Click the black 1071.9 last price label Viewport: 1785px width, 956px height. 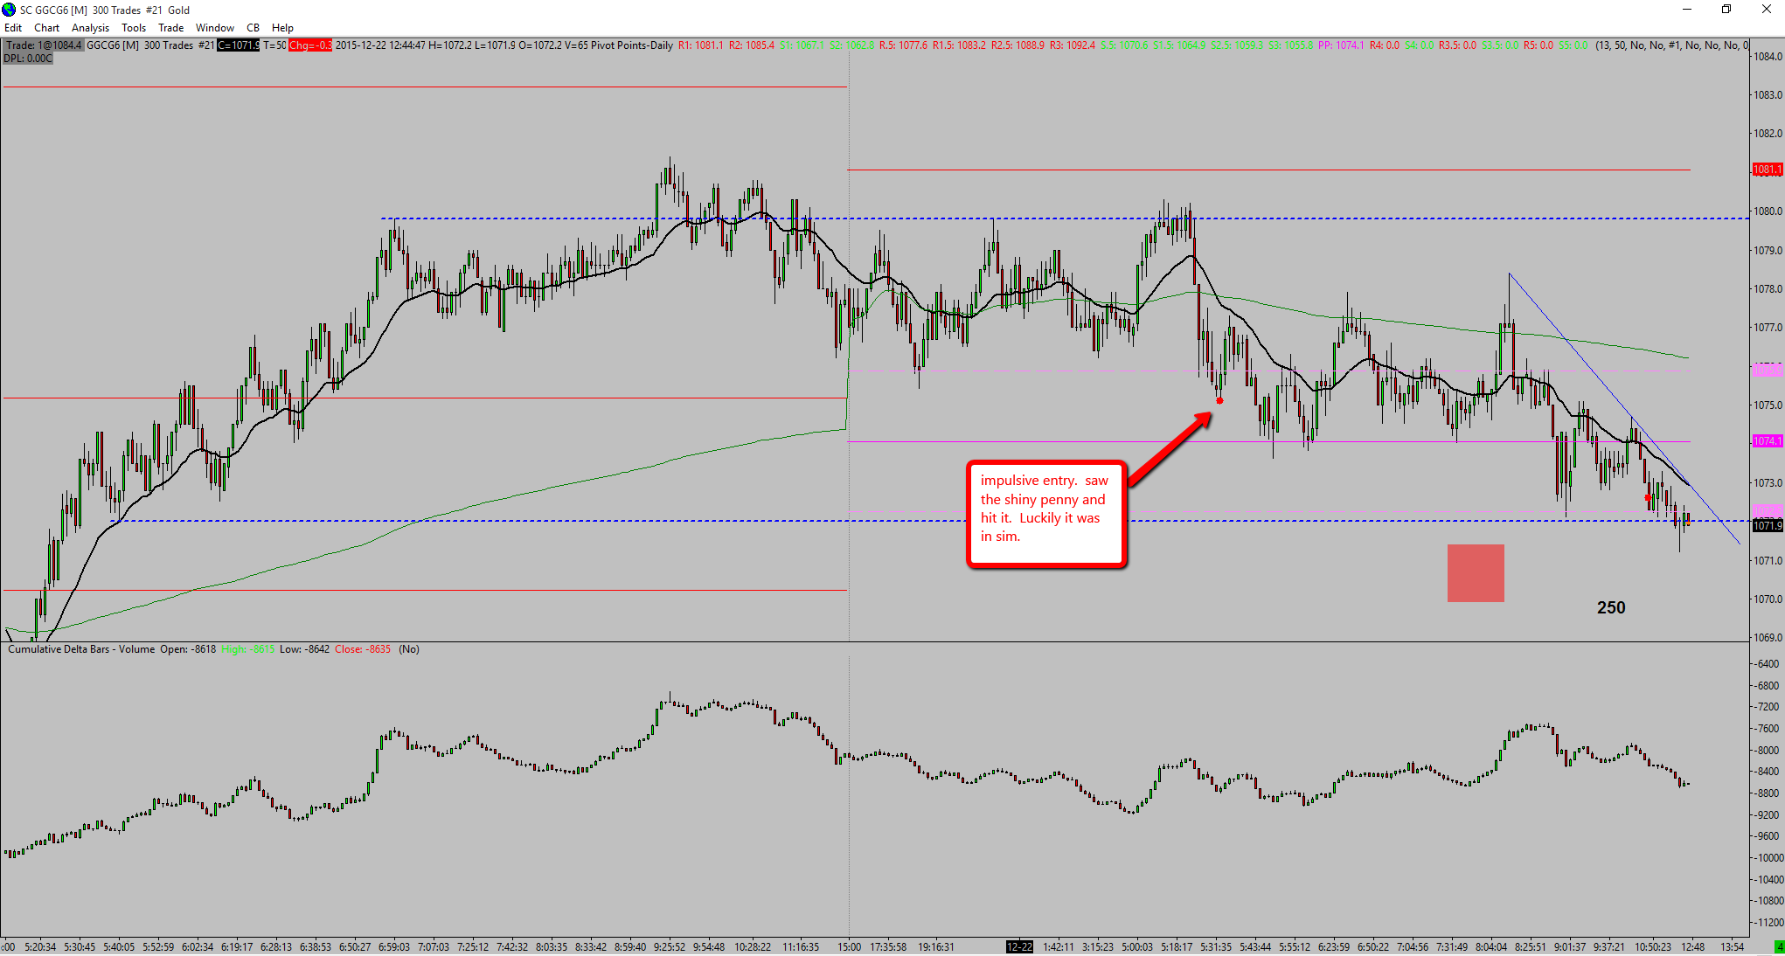tap(1767, 525)
